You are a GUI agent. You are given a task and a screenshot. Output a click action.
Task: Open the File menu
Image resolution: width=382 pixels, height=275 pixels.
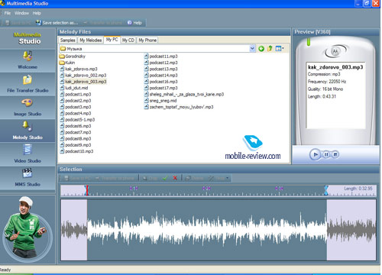8,13
